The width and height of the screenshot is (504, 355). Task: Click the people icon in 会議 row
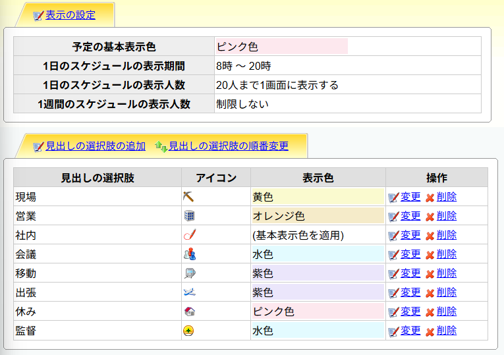point(188,254)
